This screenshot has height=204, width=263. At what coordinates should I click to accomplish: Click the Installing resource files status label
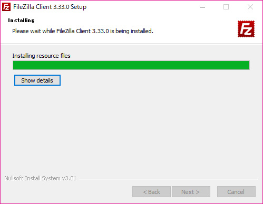(41, 56)
